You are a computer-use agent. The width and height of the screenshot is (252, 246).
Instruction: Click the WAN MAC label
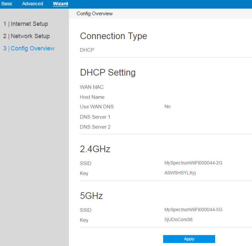click(x=92, y=87)
